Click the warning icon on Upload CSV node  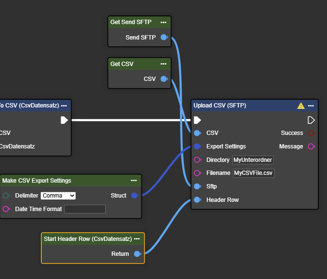pos(301,106)
